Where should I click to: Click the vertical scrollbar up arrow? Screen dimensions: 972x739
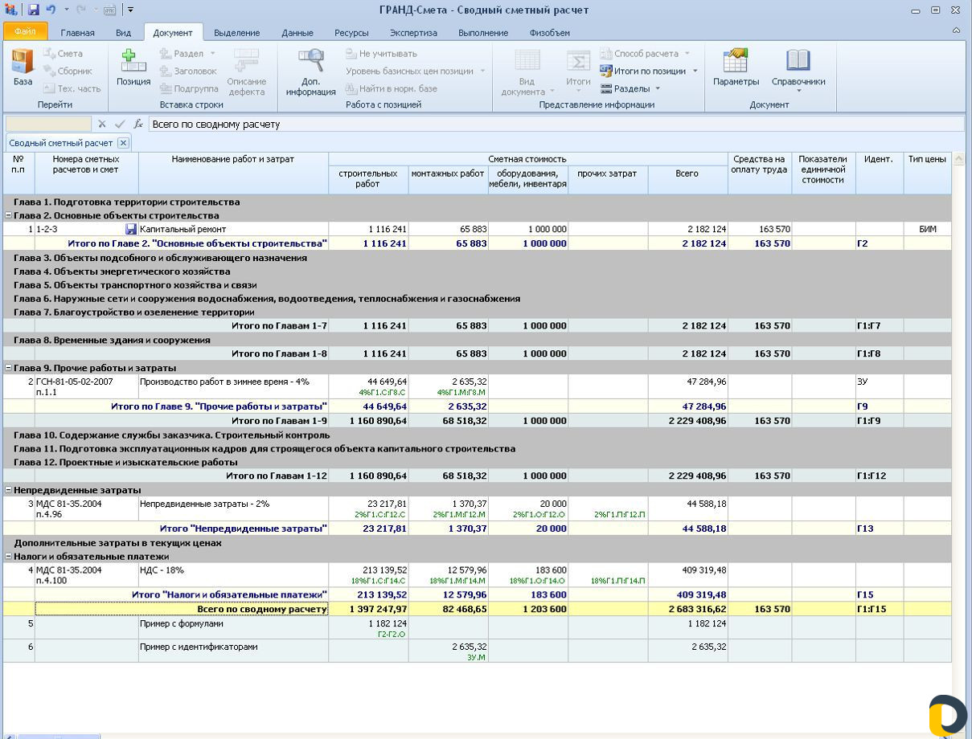tap(959, 160)
